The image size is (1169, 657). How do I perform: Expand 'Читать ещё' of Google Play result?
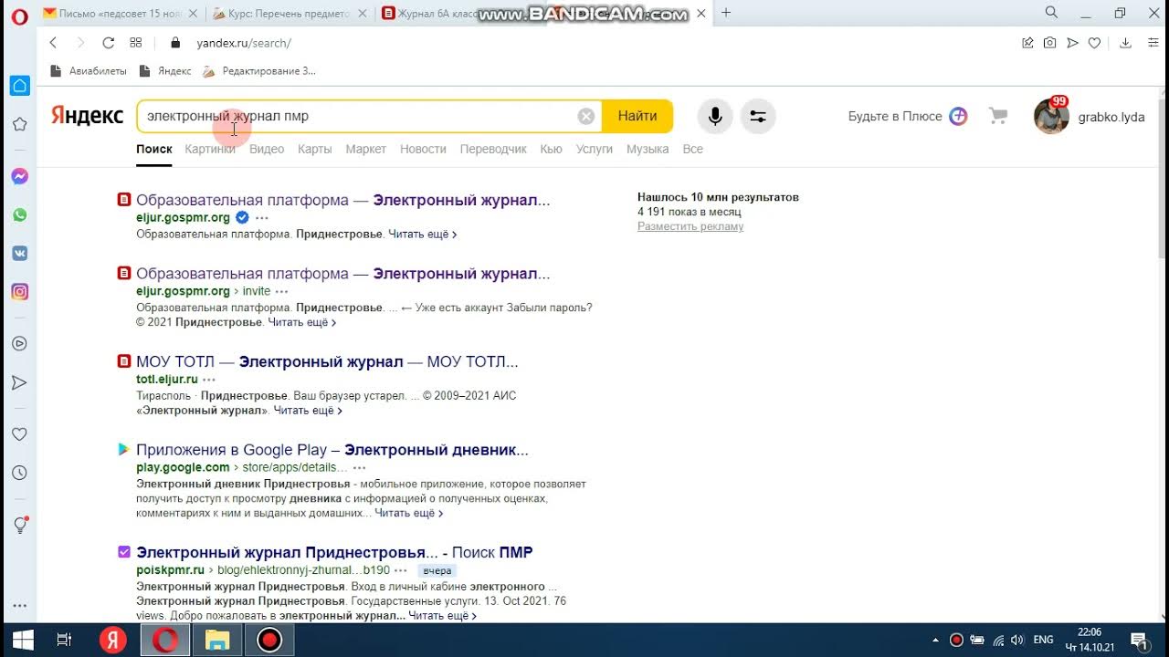(408, 514)
